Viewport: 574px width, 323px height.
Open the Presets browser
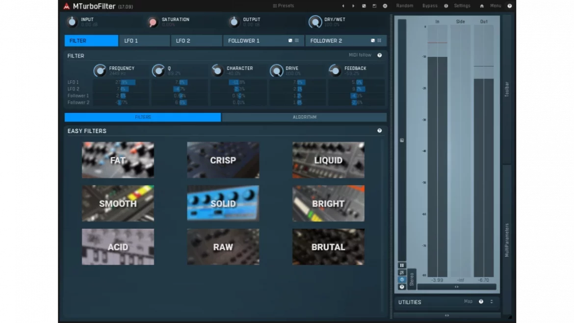point(284,6)
